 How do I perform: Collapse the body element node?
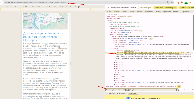[108, 20]
